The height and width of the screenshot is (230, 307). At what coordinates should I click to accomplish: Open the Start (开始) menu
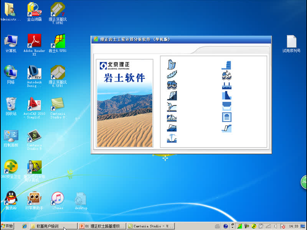[x=7, y=226]
